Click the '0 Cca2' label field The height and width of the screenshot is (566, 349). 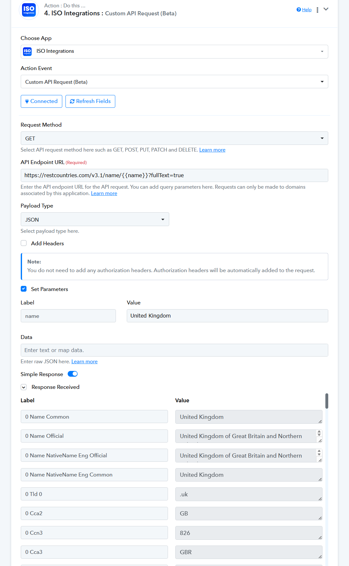(x=94, y=513)
